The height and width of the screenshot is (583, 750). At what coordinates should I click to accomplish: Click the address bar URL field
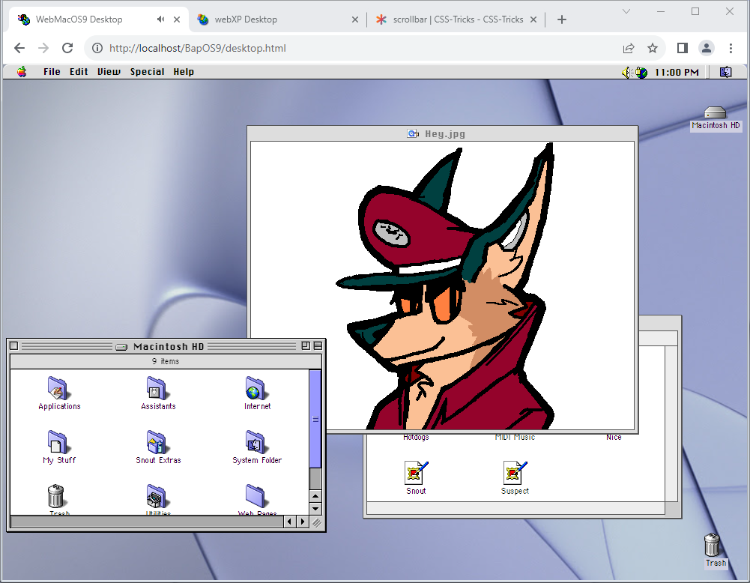[x=198, y=48]
